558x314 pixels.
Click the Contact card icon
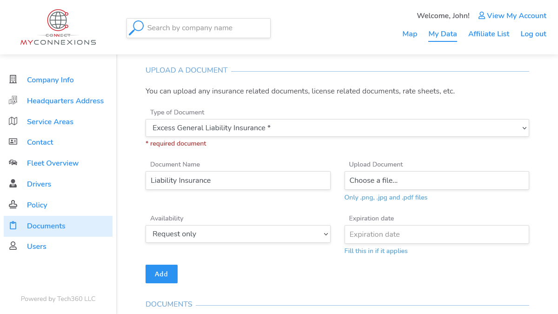13,142
